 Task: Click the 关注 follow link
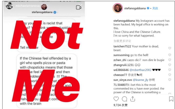(155, 8)
